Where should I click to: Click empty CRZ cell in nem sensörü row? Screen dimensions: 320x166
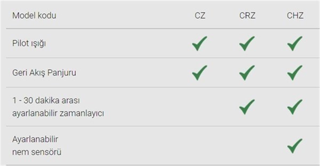247,146
